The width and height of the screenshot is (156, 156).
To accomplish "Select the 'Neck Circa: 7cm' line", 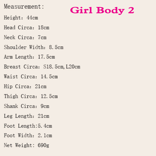I will pos(25,37).
